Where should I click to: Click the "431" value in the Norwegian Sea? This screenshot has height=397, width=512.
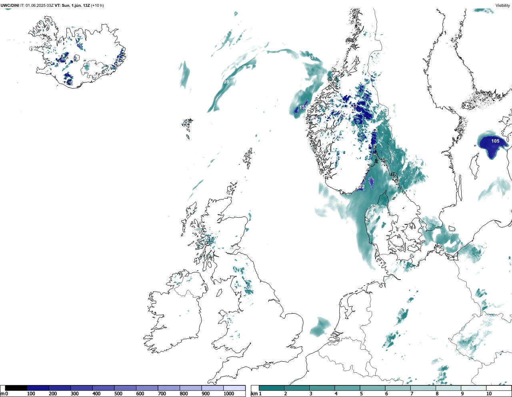pos(312,58)
